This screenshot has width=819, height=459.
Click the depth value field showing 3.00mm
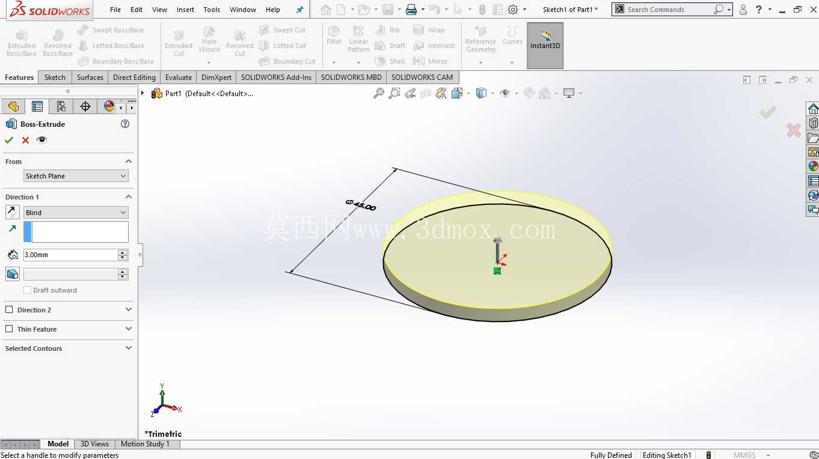(x=71, y=255)
